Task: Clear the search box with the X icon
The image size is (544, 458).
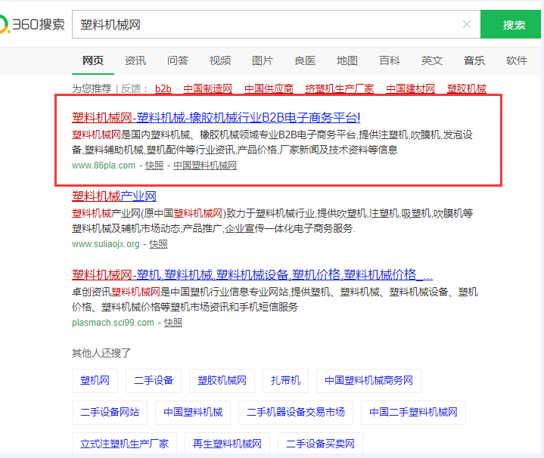Action: [467, 25]
